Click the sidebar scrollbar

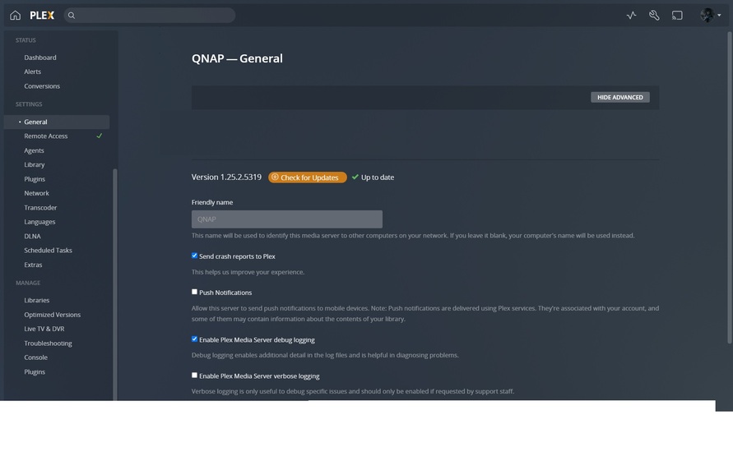115,285
